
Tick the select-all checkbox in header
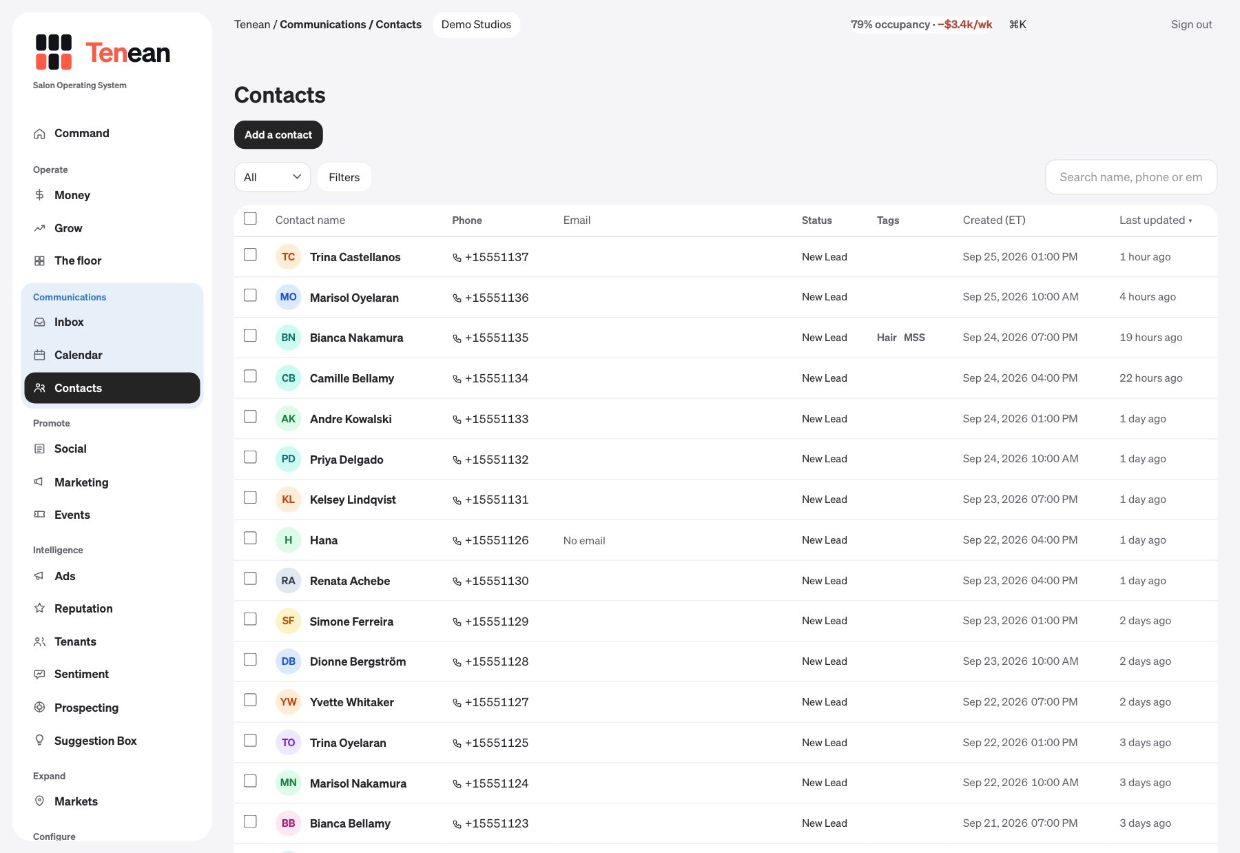tap(250, 218)
